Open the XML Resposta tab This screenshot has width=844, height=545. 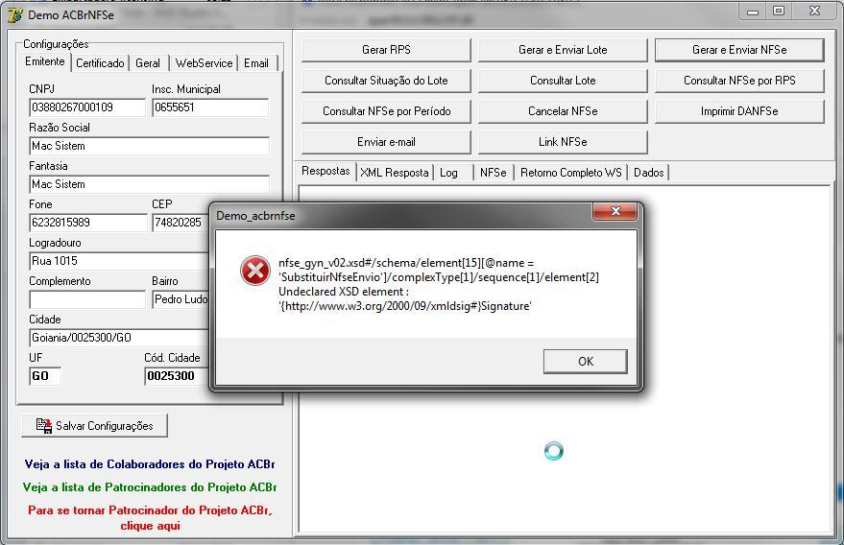[x=395, y=173]
